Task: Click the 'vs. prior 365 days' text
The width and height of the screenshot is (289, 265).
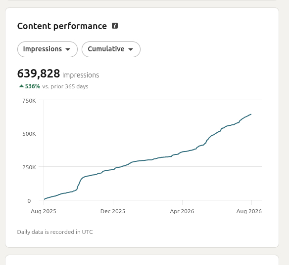Action: coord(65,86)
